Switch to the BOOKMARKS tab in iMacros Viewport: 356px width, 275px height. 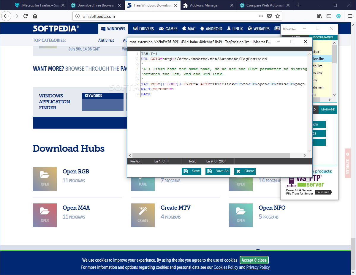(x=323, y=37)
